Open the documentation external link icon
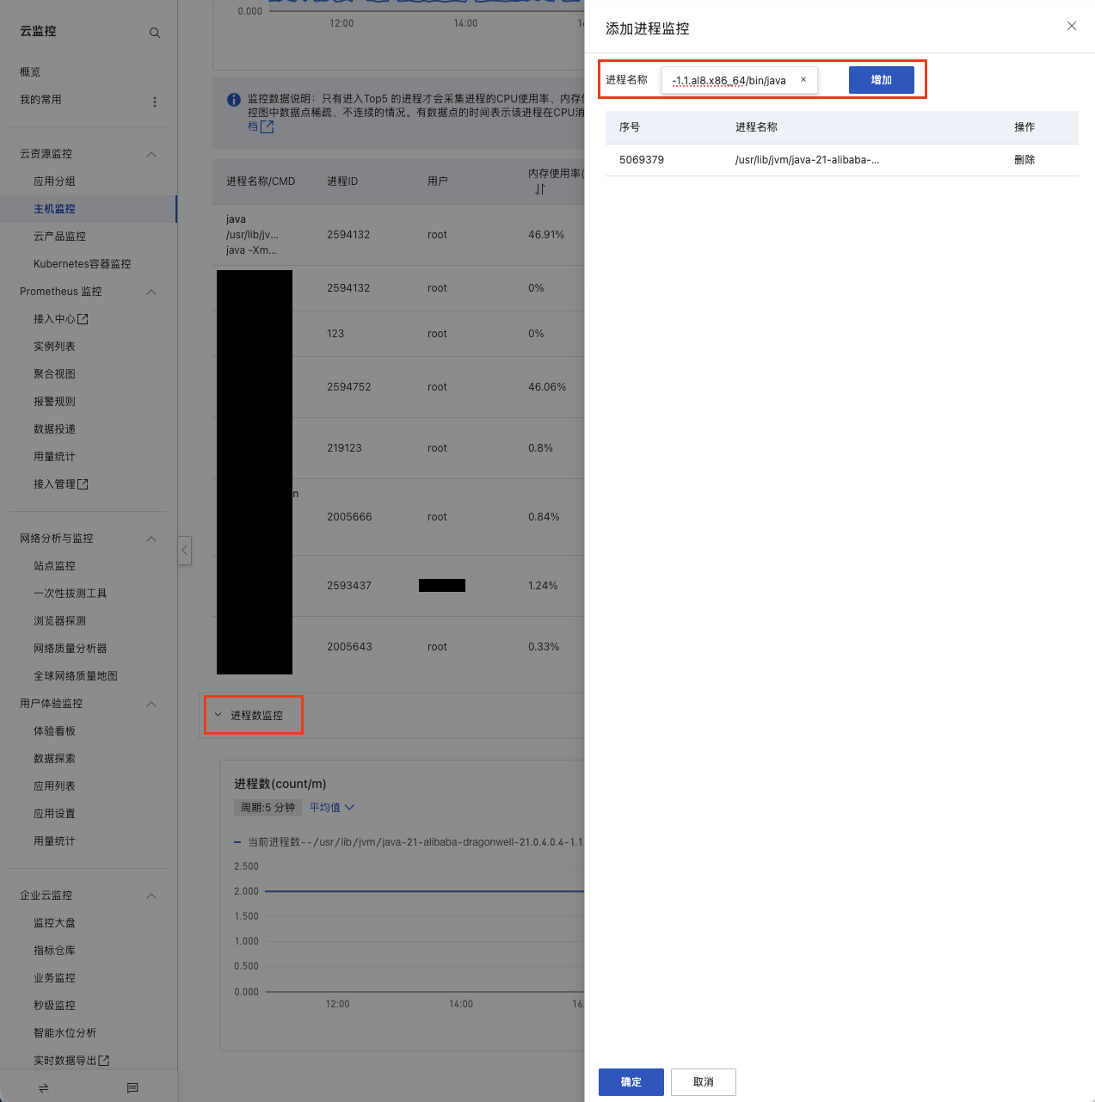Image resolution: width=1095 pixels, height=1102 pixels. click(267, 126)
